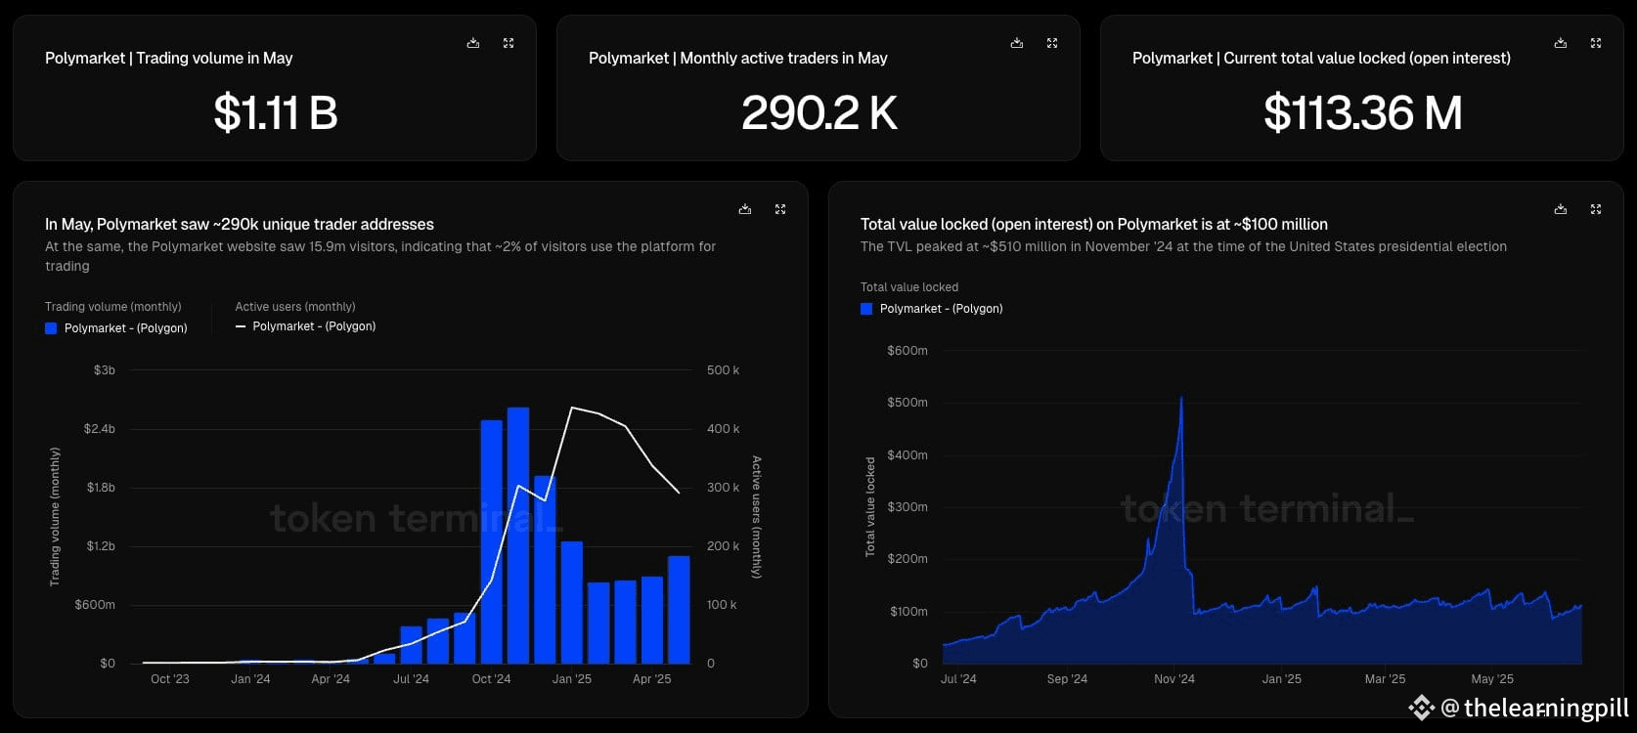Select the title 'Polymarket | Trading volume in May'
1637x733 pixels.
(x=169, y=59)
